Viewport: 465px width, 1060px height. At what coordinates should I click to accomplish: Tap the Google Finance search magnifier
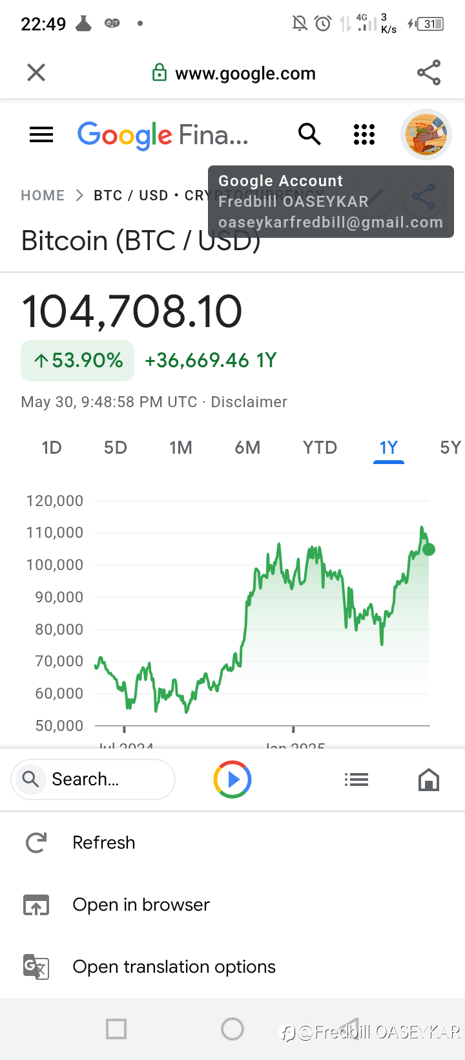(x=309, y=134)
